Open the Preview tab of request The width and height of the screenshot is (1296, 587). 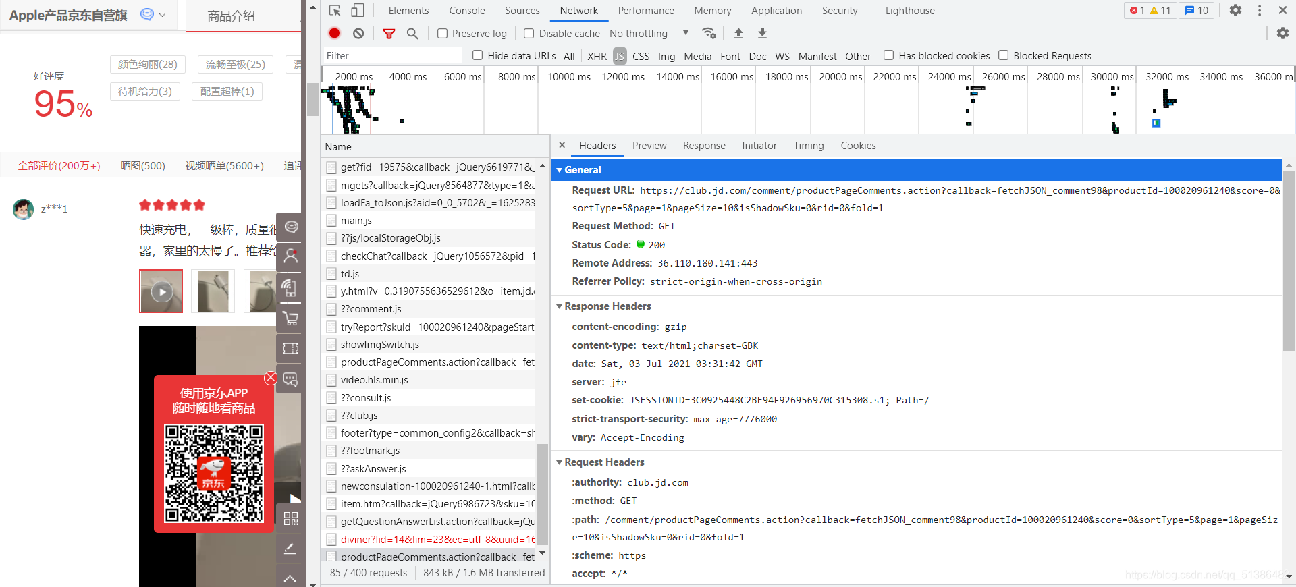point(649,146)
